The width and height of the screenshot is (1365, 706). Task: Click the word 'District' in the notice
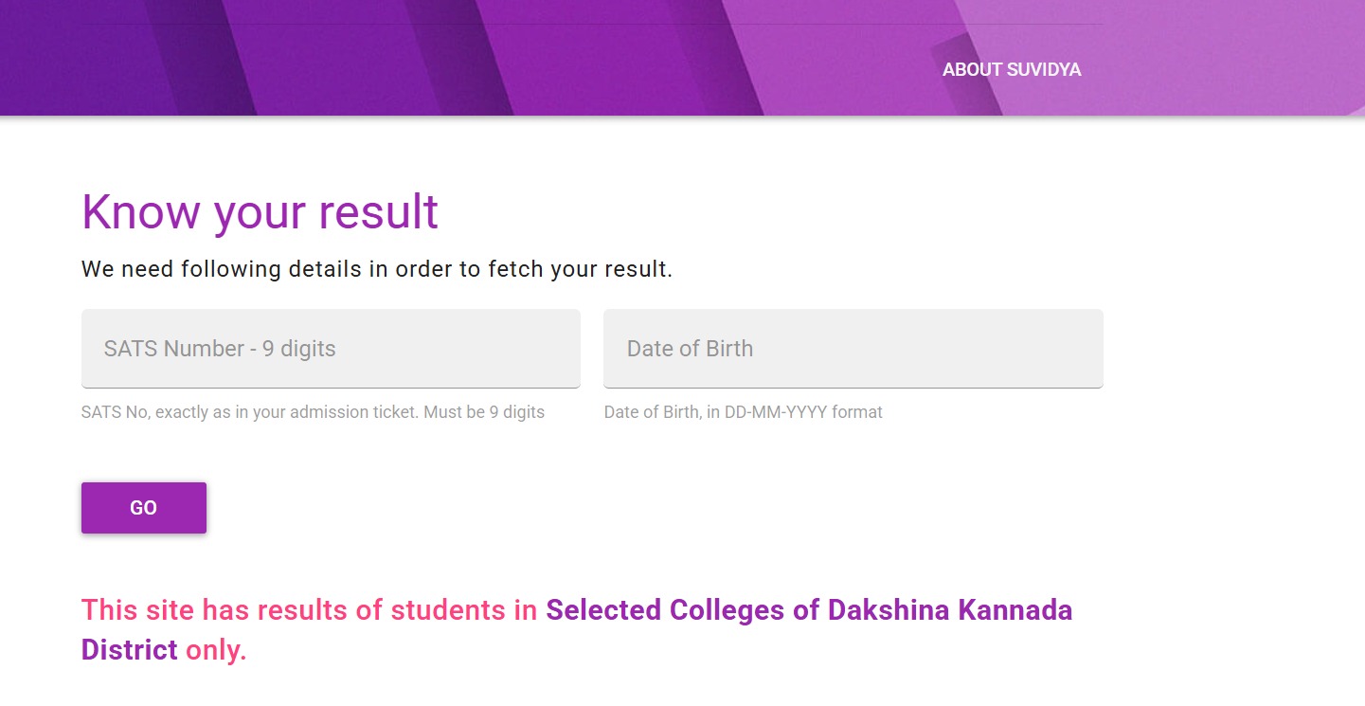[x=129, y=650]
